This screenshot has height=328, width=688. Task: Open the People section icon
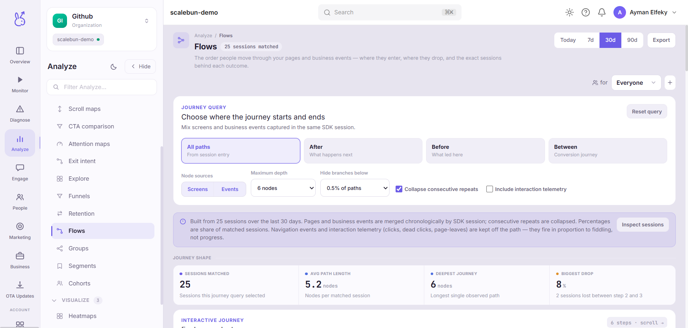(20, 197)
